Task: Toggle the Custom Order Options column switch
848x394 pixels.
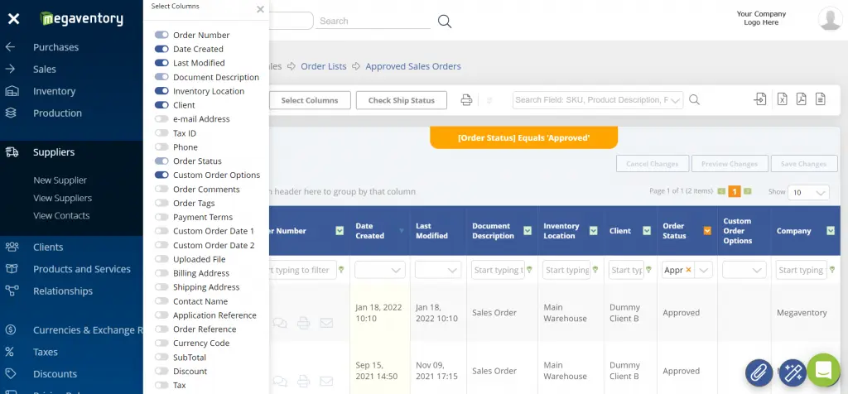Action: pos(161,175)
